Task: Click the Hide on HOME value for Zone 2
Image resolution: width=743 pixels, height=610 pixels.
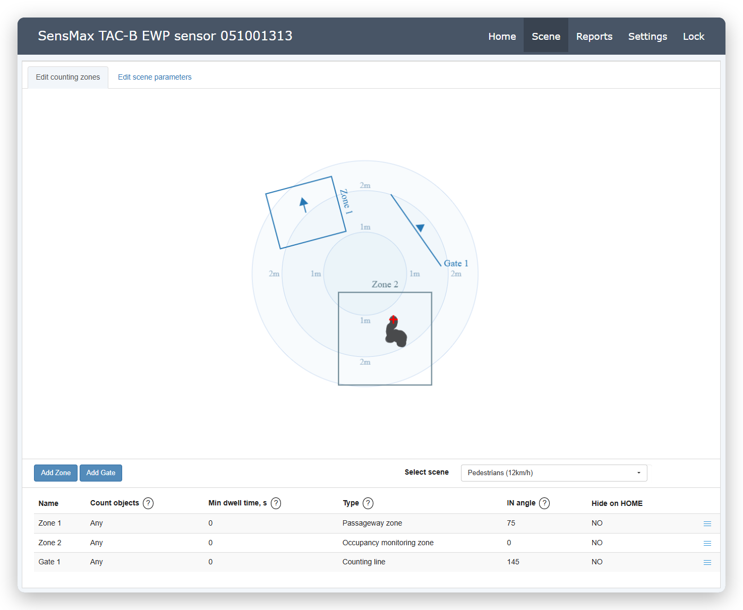Action: point(597,543)
